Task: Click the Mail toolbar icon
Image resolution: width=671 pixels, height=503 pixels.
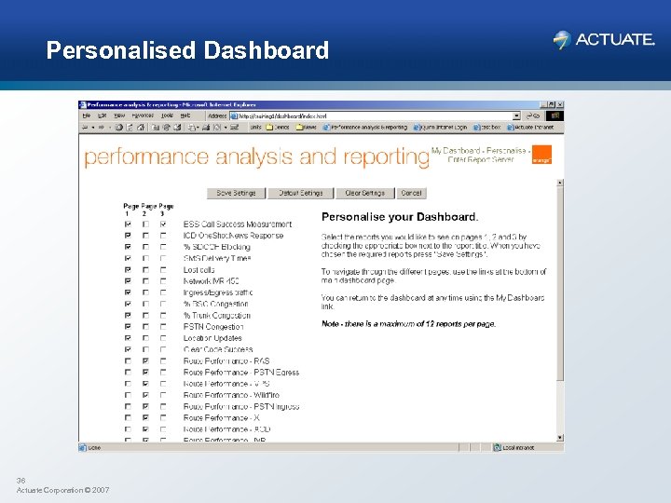Action: pos(193,127)
